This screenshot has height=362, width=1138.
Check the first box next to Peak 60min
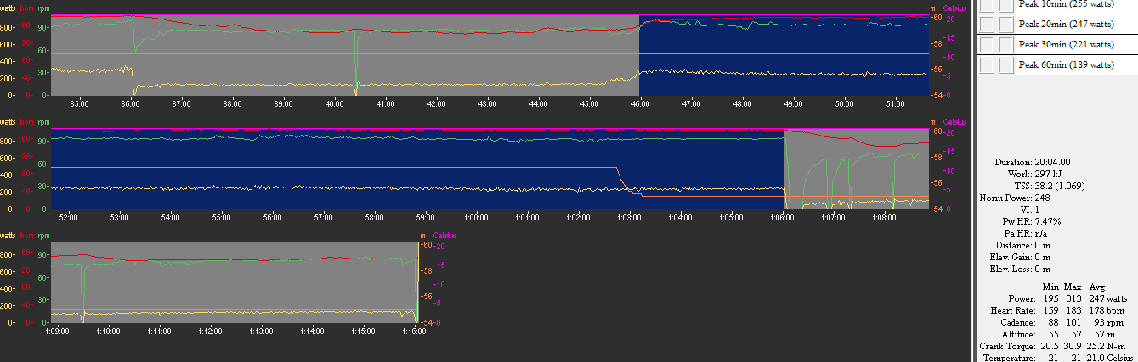click(988, 65)
